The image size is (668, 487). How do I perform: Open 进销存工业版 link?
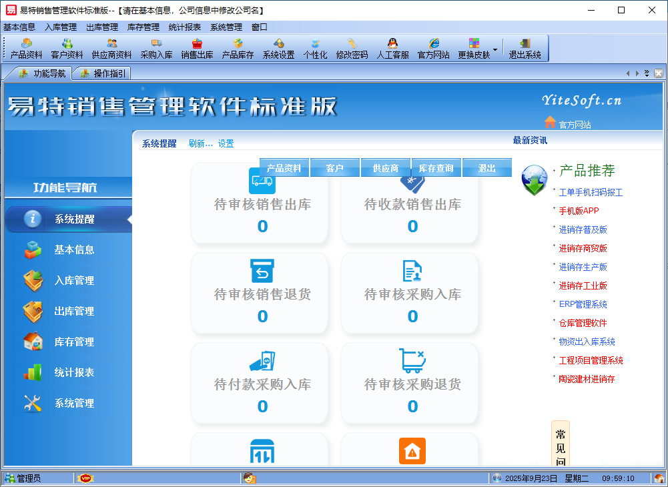[583, 286]
